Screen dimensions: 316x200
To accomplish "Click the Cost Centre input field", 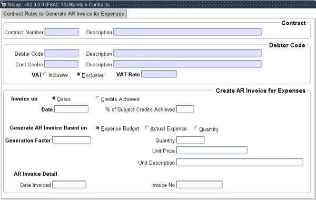I will coord(61,64).
